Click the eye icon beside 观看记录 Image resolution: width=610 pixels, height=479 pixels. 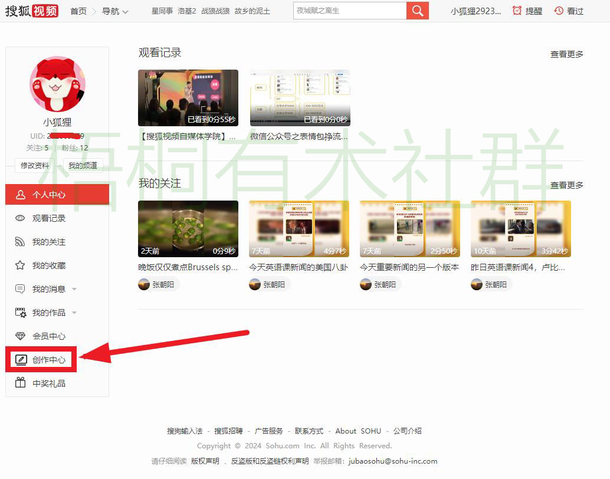(x=20, y=218)
